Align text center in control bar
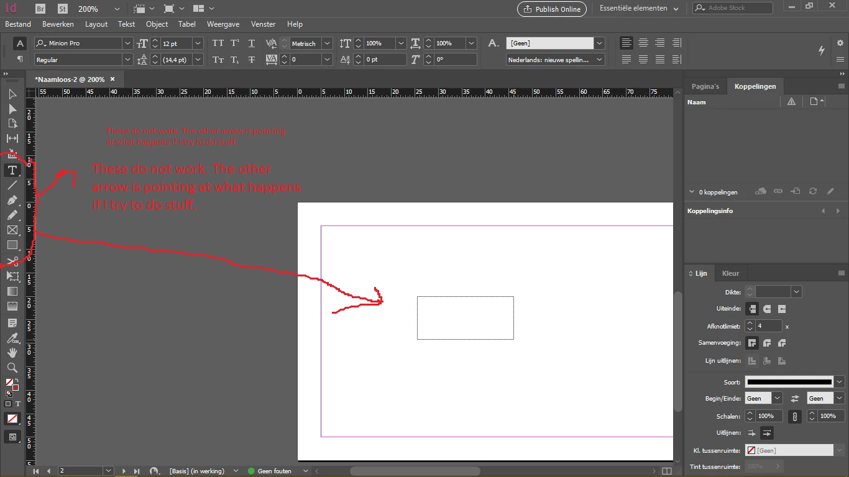This screenshot has height=477, width=849. (643, 43)
